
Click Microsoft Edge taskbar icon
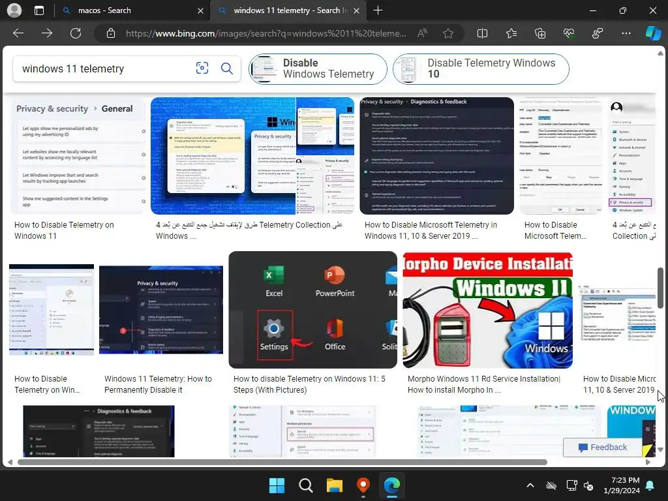392,485
